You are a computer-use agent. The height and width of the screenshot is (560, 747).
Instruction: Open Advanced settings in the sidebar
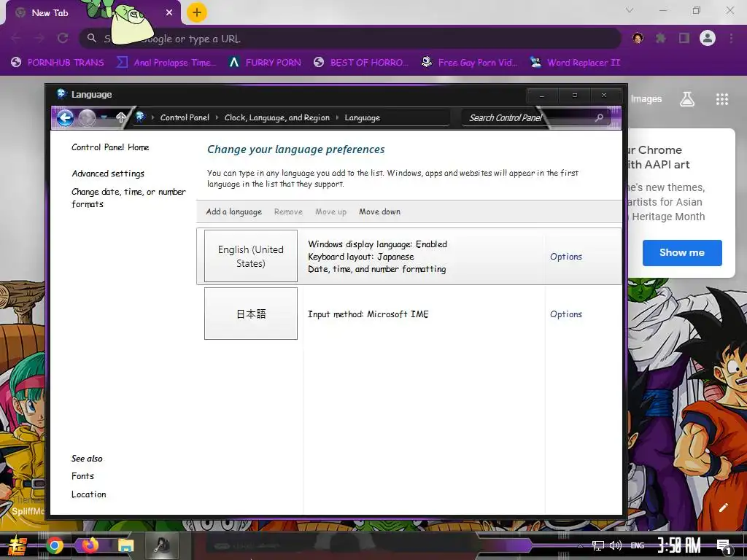[108, 174]
